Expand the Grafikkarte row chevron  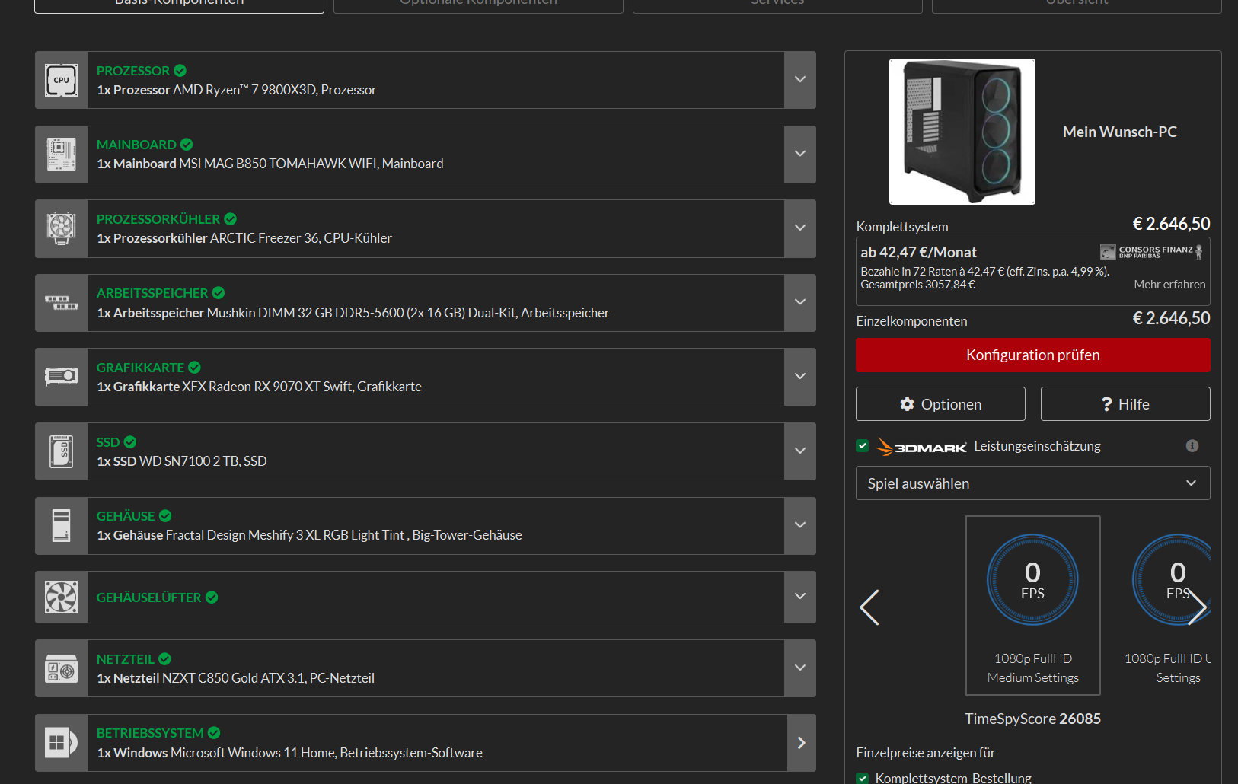coord(800,377)
